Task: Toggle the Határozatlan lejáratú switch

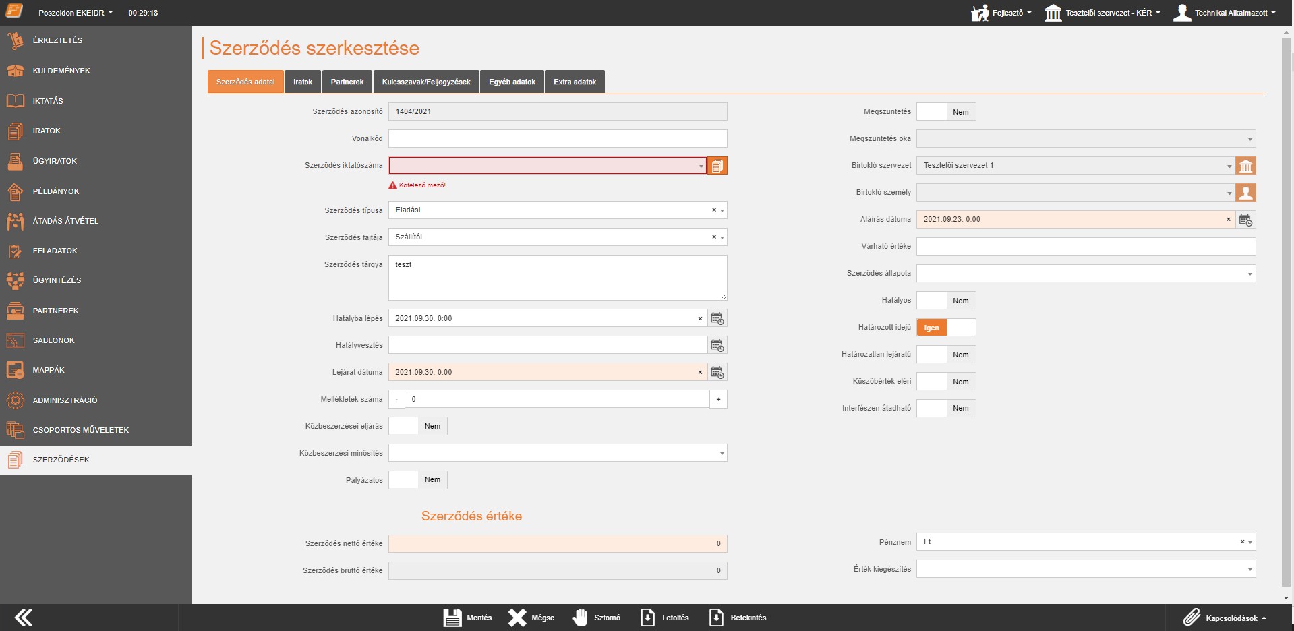Action: pyautogui.click(x=946, y=355)
